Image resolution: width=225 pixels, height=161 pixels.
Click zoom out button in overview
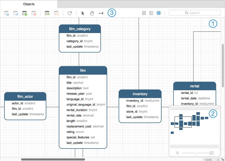point(177,153)
